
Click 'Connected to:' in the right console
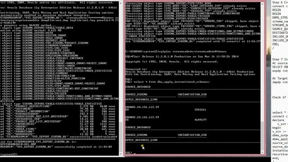coord(135,69)
